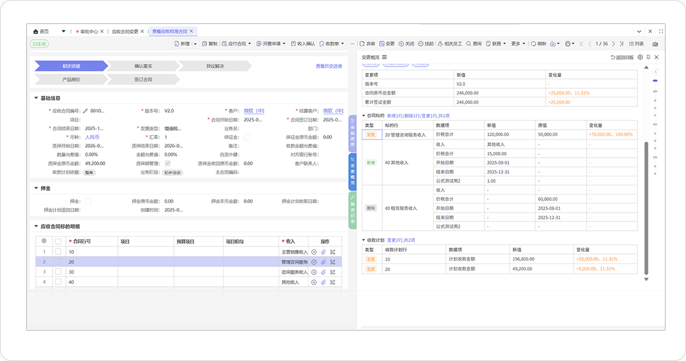Click the 刷新 refresh icon in toolbar

(534, 44)
